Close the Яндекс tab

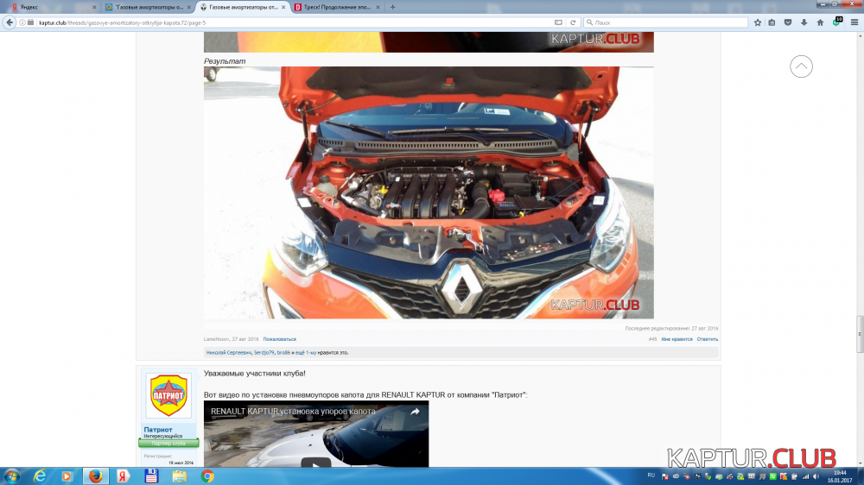pos(94,7)
